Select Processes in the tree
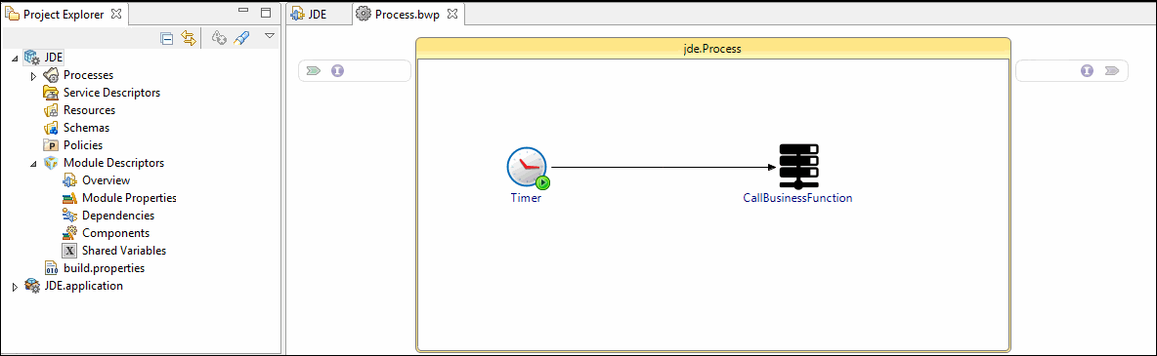 88,74
